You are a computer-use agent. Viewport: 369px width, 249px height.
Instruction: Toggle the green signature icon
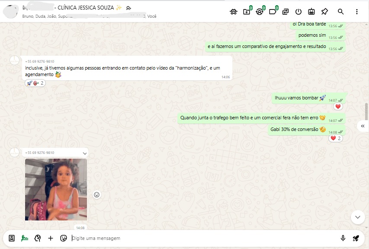pos(25,238)
